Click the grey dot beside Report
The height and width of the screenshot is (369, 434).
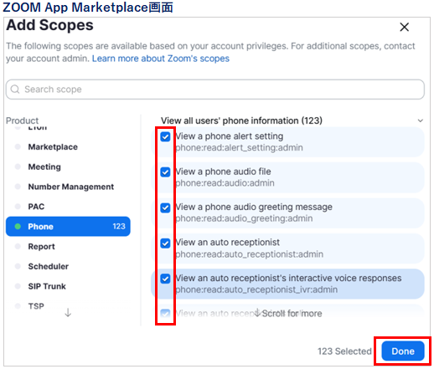click(18, 247)
